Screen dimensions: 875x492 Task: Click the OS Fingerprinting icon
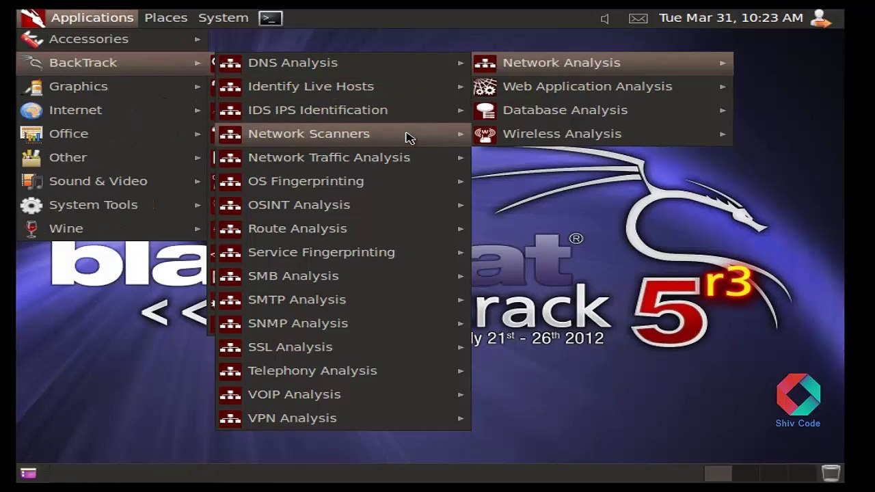point(230,181)
